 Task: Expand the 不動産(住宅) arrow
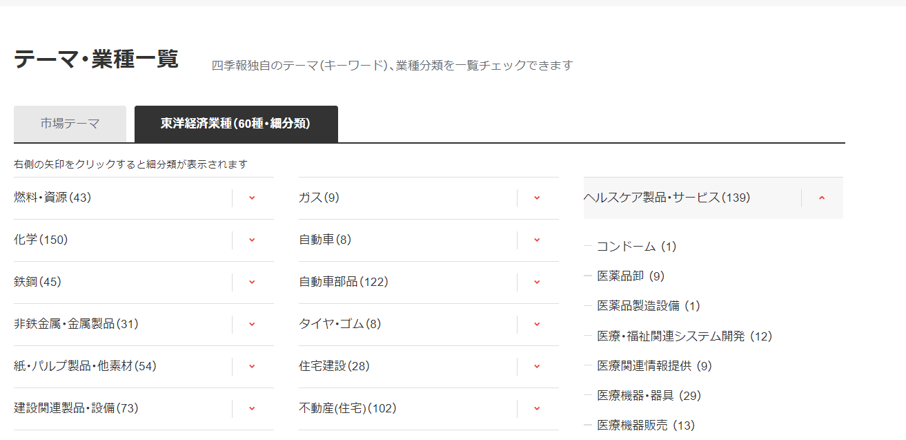pyautogui.click(x=537, y=409)
